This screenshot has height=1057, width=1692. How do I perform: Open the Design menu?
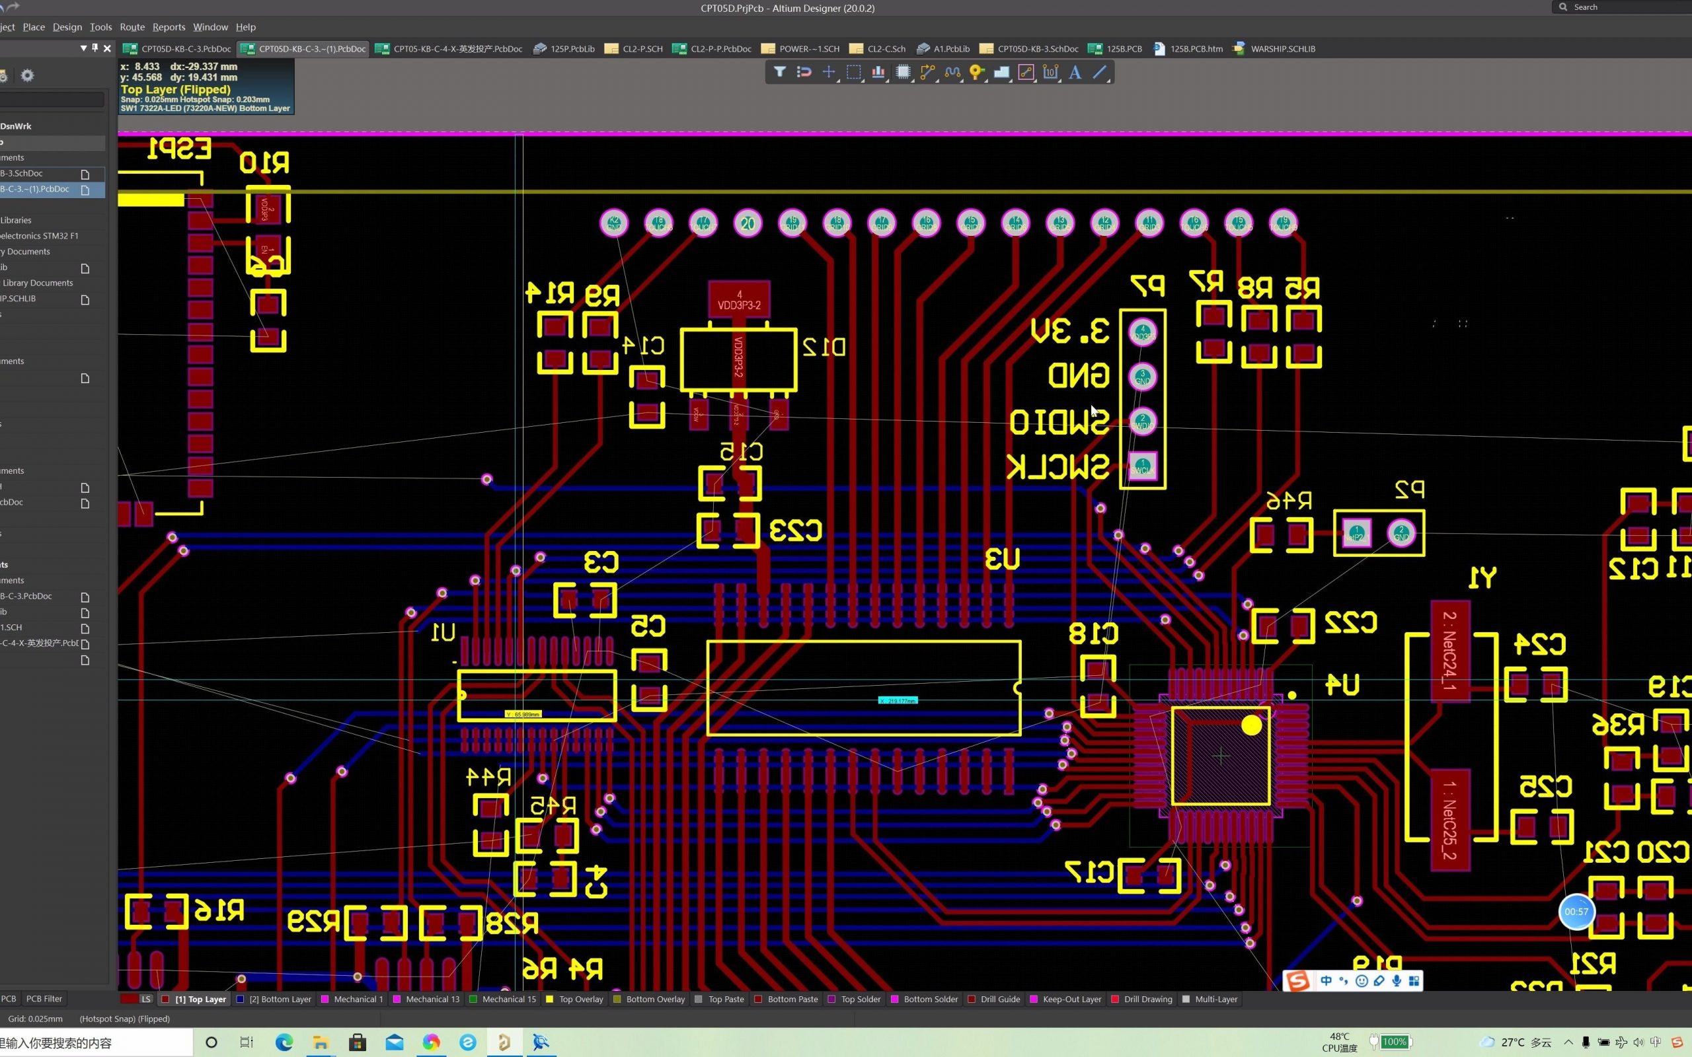[67, 26]
